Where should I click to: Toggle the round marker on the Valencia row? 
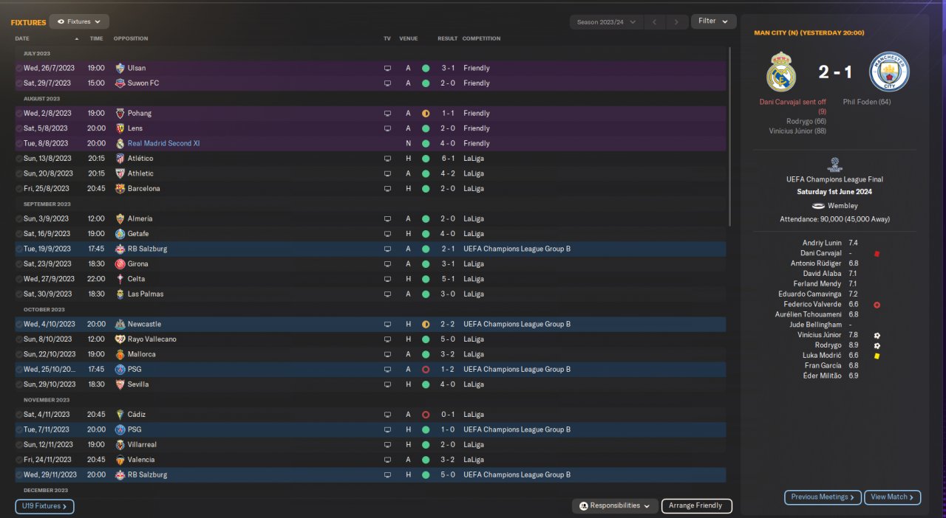(18, 460)
